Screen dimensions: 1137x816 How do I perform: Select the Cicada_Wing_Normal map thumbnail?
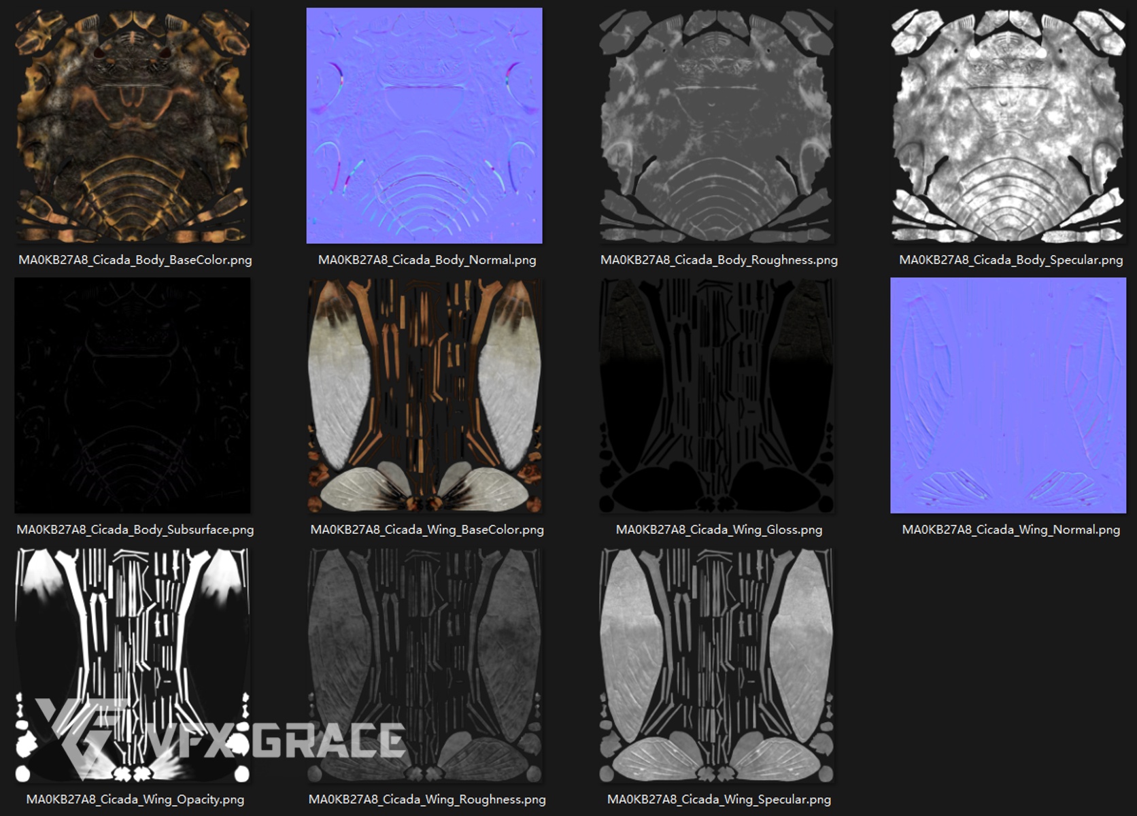pos(1008,396)
